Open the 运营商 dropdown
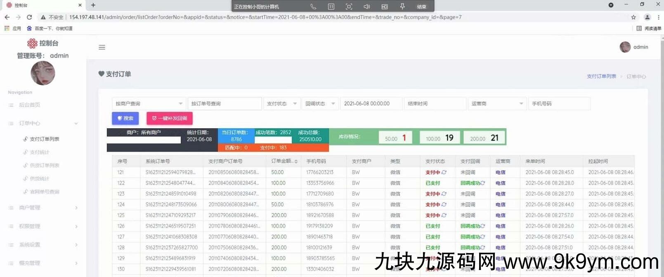Screen dimensions: 664x277 pos(497,103)
